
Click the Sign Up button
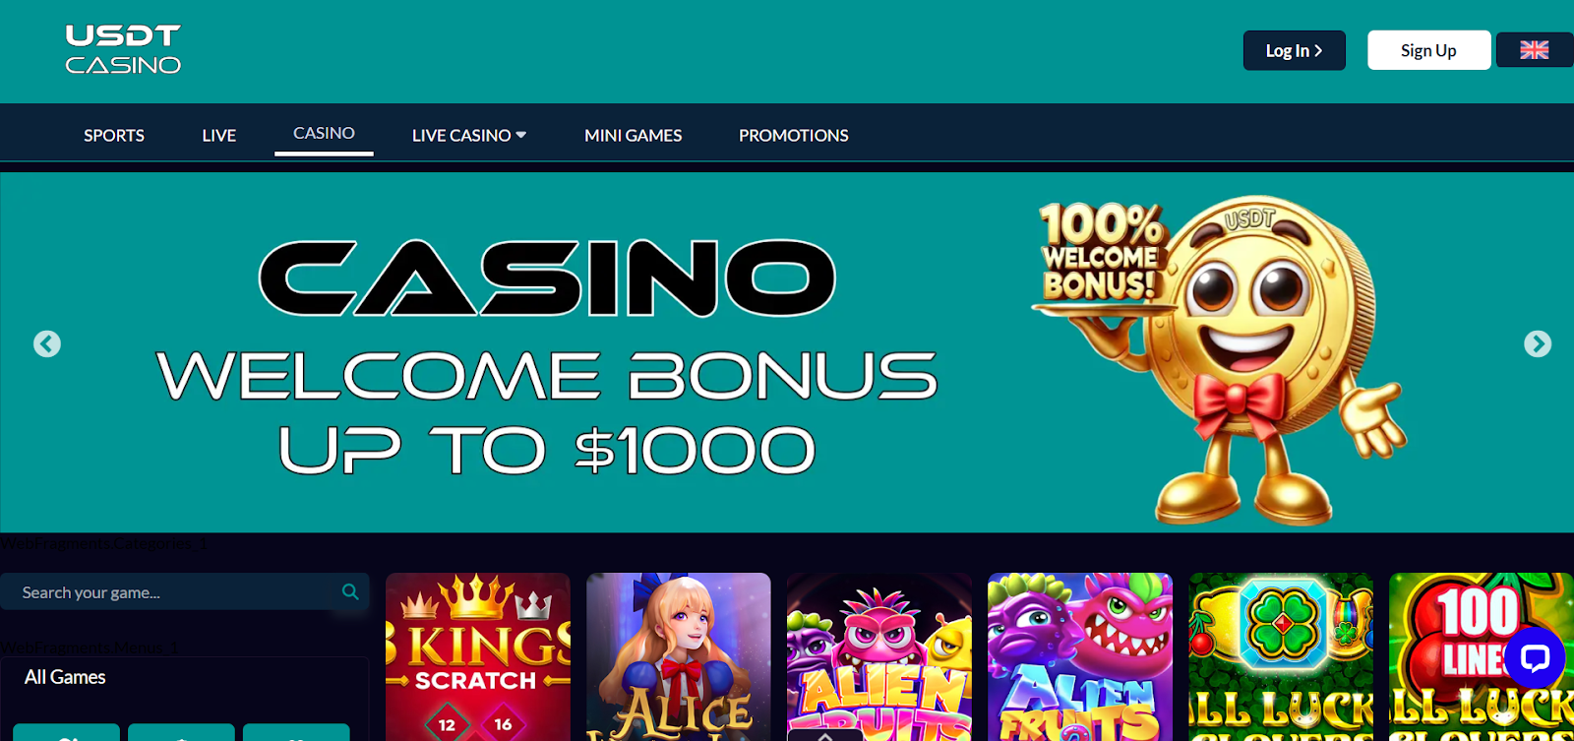point(1428,50)
